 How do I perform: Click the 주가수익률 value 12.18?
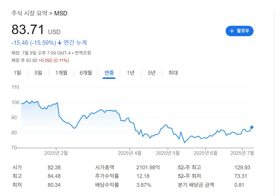coord(143,176)
